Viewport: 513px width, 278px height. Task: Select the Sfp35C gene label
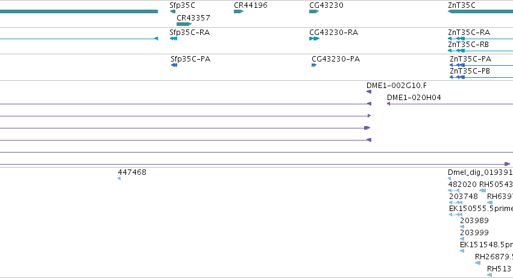(x=182, y=5)
